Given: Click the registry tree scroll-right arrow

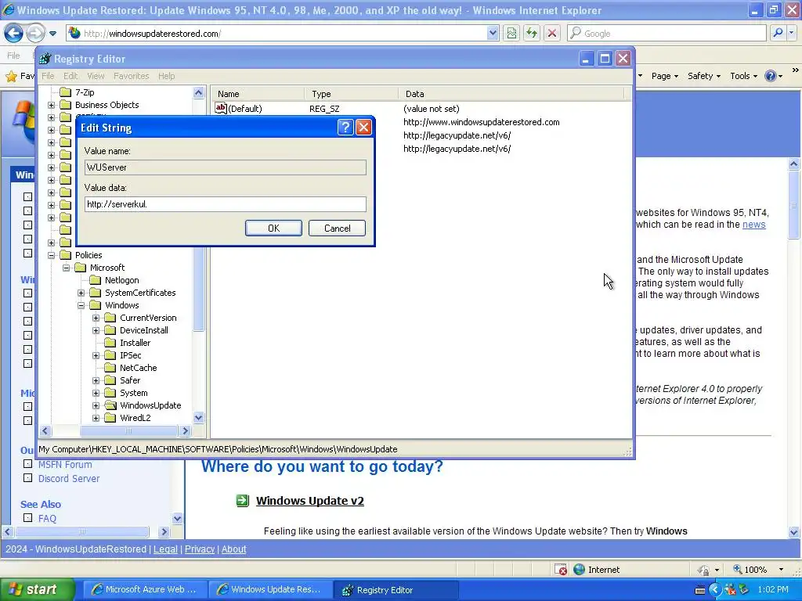Looking at the screenshot, I should point(185,431).
